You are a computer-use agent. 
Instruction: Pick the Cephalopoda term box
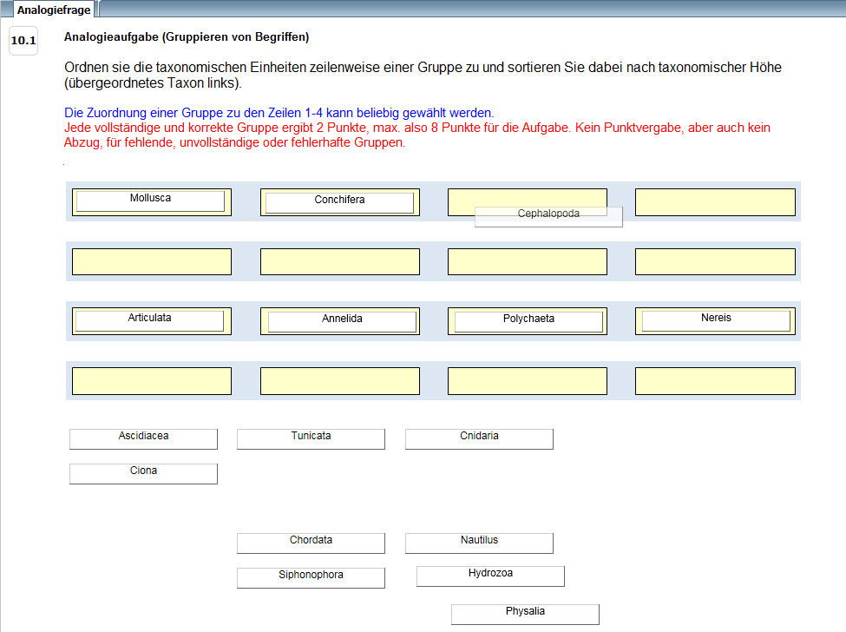coord(548,216)
